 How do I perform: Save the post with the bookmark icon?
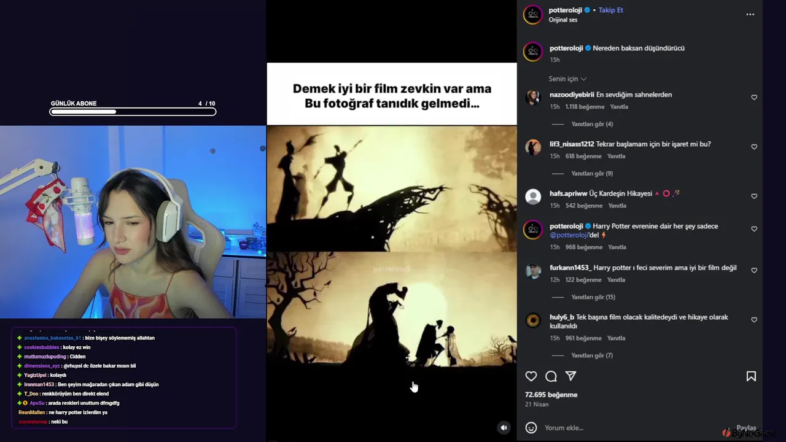click(x=751, y=376)
